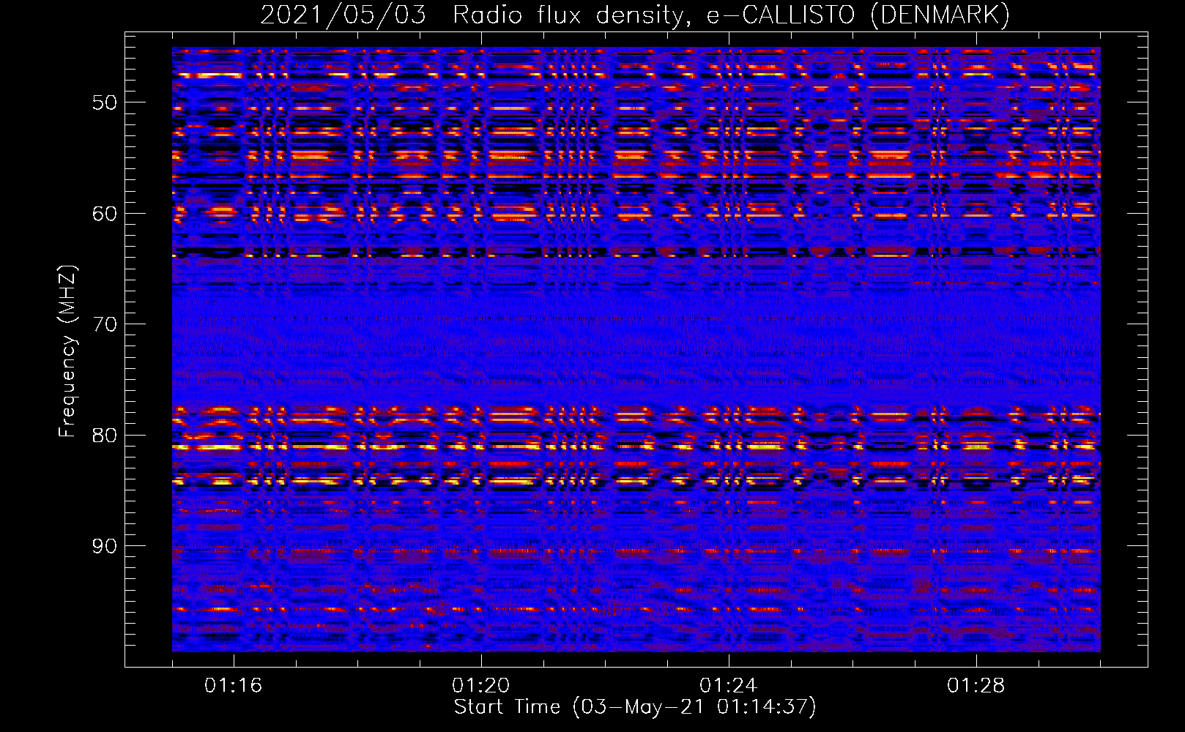Click the 01:28 time tick label

(x=976, y=685)
